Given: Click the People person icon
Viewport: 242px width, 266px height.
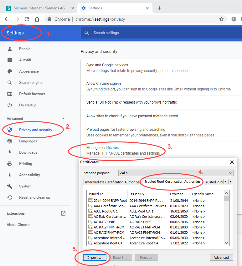Looking at the screenshot, I should tap(10, 49).
